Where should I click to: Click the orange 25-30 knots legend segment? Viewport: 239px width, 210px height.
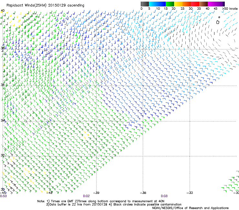pos(187,4)
